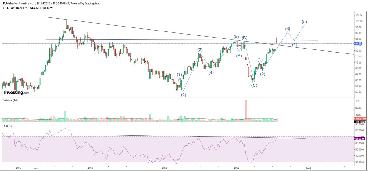Click the 800M volume axis label

coord(358,108)
